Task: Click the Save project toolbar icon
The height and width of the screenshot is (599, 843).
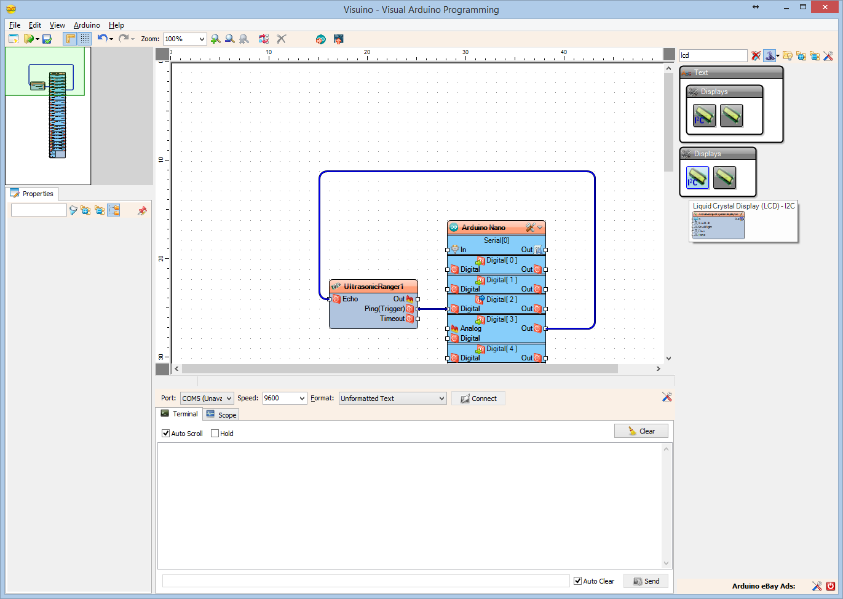Action: (47, 39)
